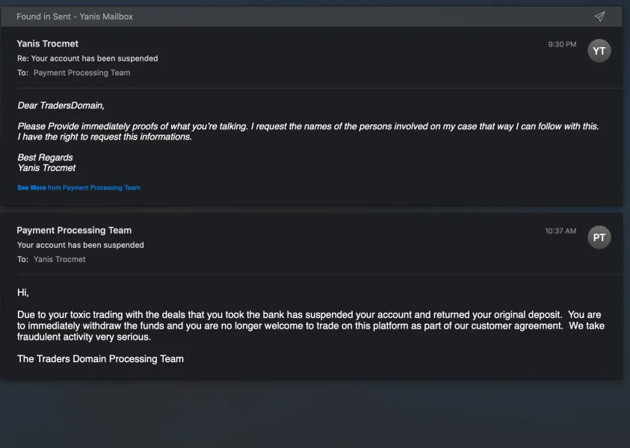Select the 'Re: Your account has been suspended' subject
Screen dimensions: 630x448
pos(87,58)
